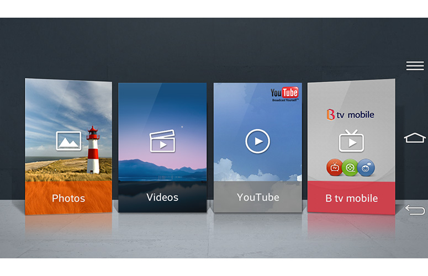Tap the Back arrow icon
Screen dimensions: 428x276
coord(415,210)
